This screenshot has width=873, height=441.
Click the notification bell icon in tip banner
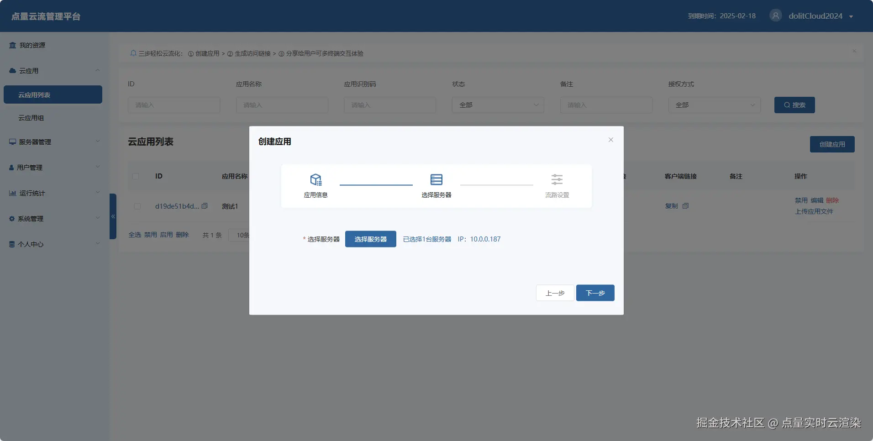[133, 53]
